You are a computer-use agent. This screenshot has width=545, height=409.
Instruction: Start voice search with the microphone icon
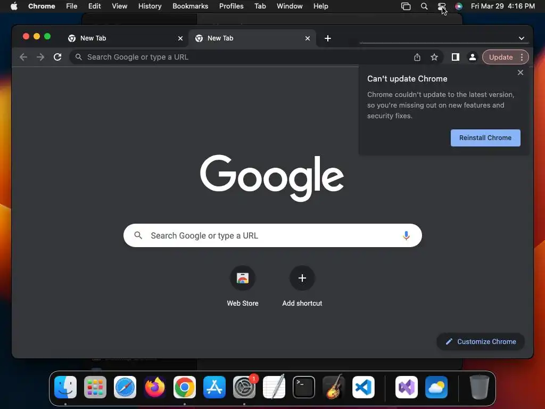click(x=406, y=235)
